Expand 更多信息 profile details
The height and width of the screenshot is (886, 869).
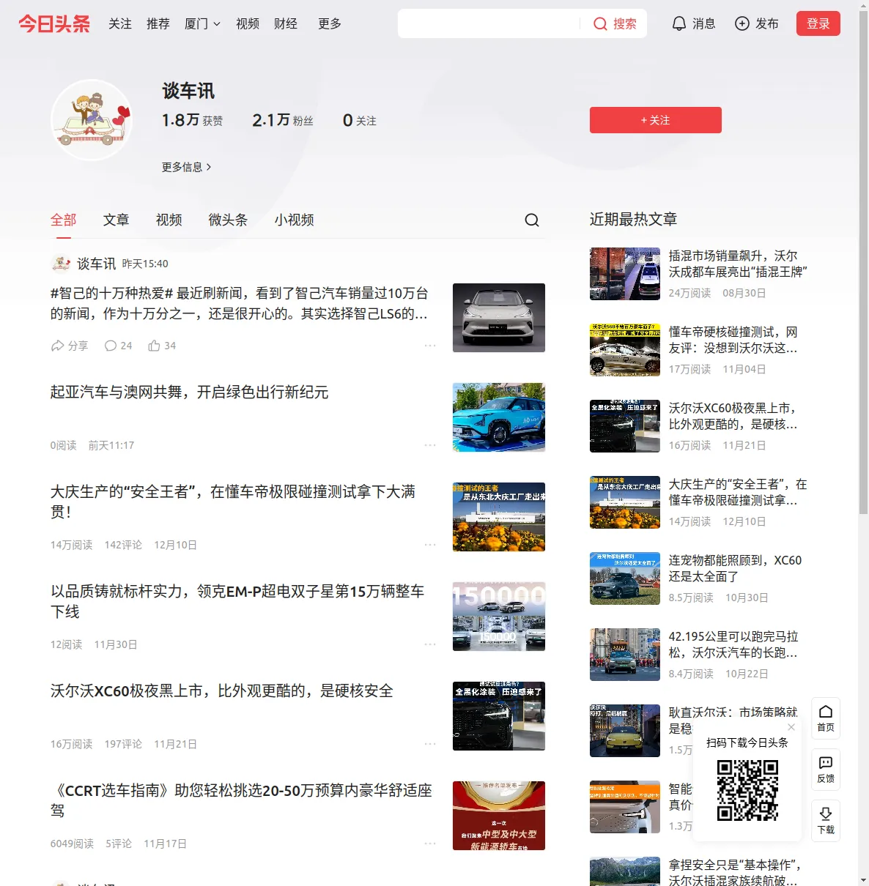(x=187, y=167)
